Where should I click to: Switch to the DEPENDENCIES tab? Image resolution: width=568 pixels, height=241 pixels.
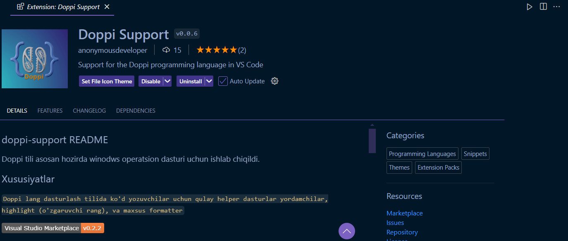coord(136,111)
